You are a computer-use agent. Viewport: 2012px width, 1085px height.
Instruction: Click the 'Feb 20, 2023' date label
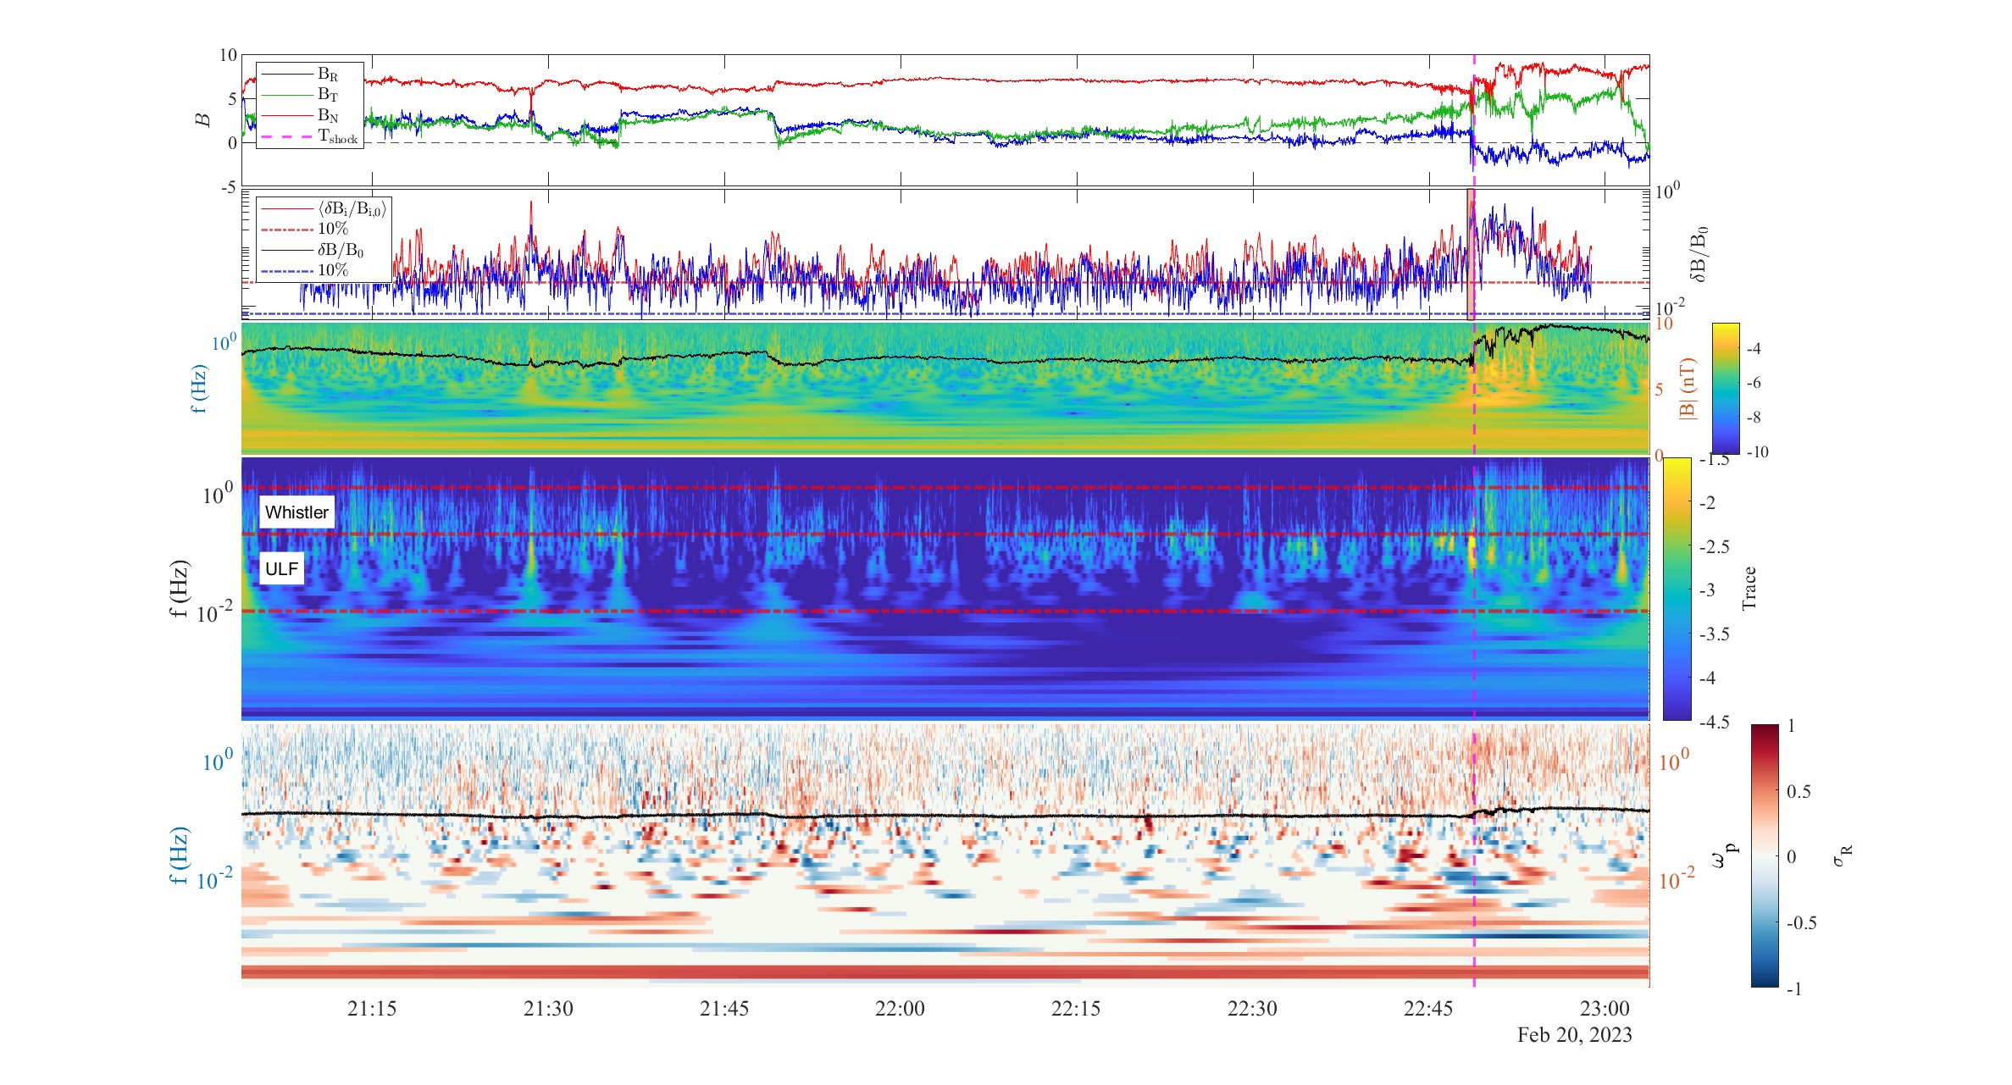pyautogui.click(x=1574, y=1035)
